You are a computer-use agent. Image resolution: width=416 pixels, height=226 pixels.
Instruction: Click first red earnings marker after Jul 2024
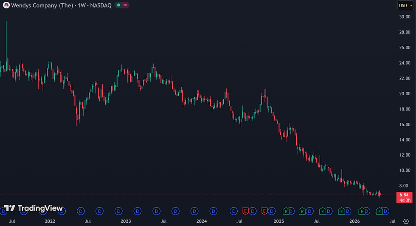(245, 211)
